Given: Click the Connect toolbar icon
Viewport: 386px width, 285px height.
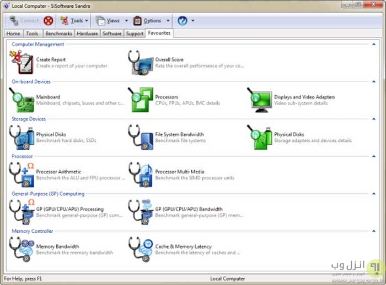Looking at the screenshot, I should 14,21.
